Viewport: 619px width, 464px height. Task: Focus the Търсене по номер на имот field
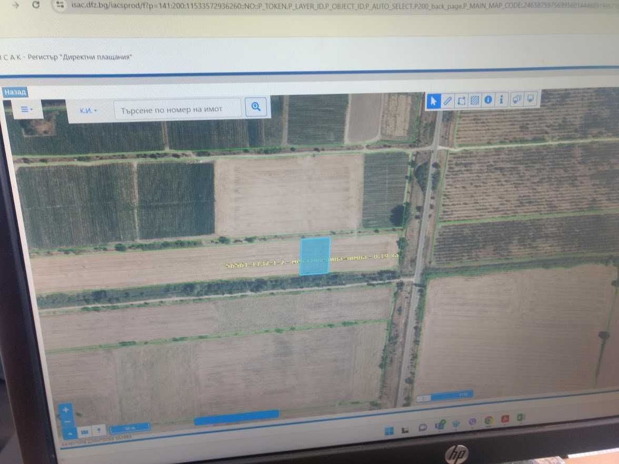pos(177,109)
